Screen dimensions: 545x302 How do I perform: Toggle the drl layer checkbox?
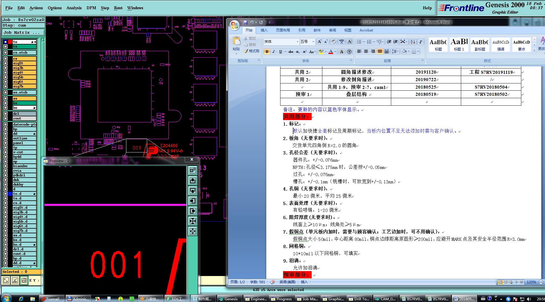tap(5, 114)
